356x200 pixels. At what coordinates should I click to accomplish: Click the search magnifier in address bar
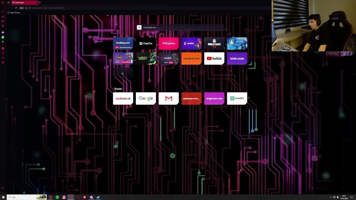[26, 8]
